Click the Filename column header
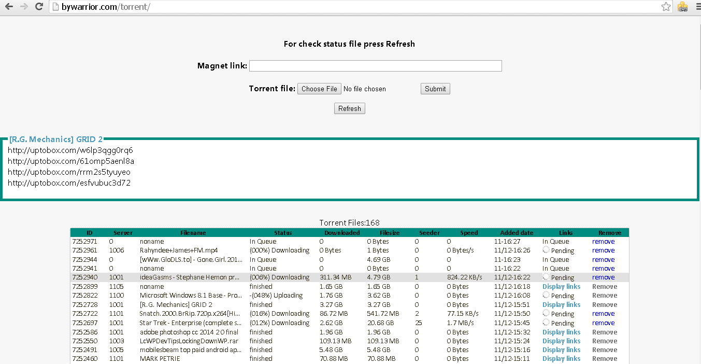Image resolution: width=701 pixels, height=364 pixels. pyautogui.click(x=193, y=233)
